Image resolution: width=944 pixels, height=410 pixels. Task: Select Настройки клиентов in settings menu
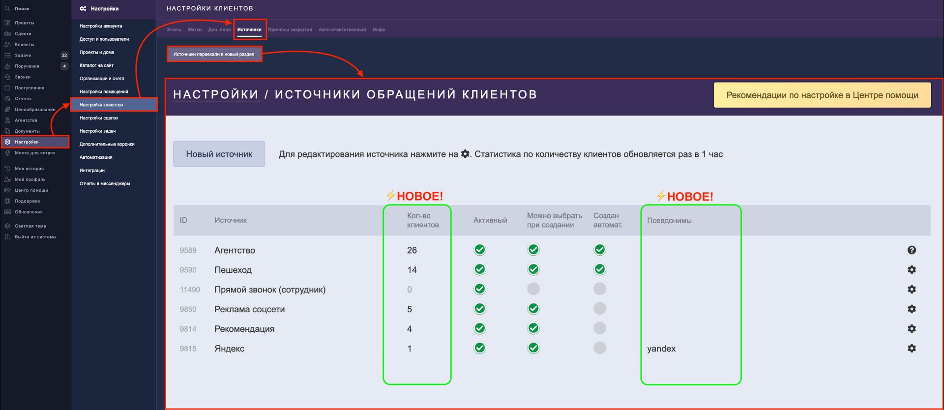click(114, 105)
